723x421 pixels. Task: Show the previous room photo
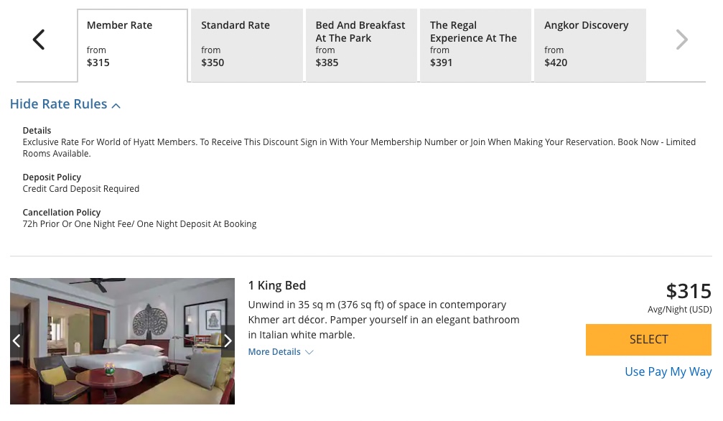coord(17,341)
